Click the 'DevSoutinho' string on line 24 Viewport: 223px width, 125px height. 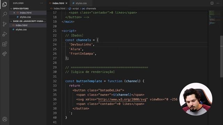(x=81, y=44)
